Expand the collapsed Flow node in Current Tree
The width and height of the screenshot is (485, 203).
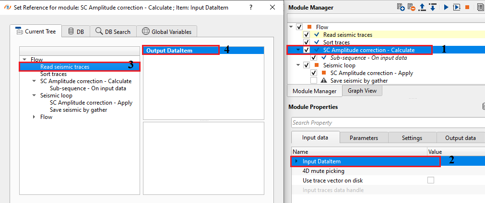click(x=34, y=117)
